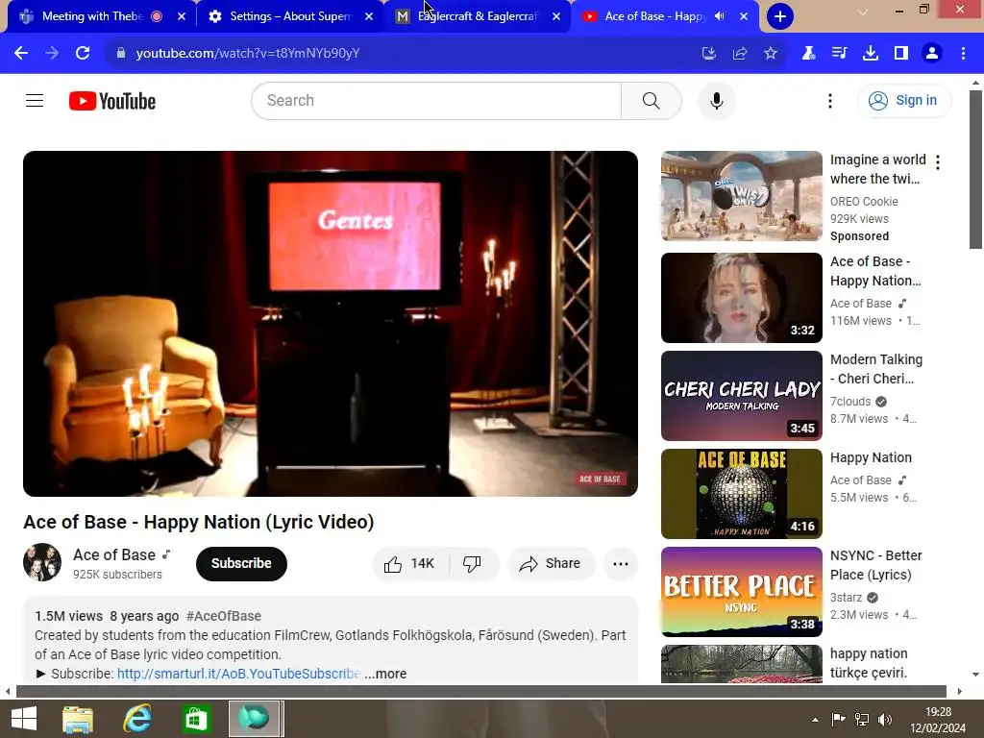
Task: Open the YouTube hamburger guide menu
Action: [35, 100]
